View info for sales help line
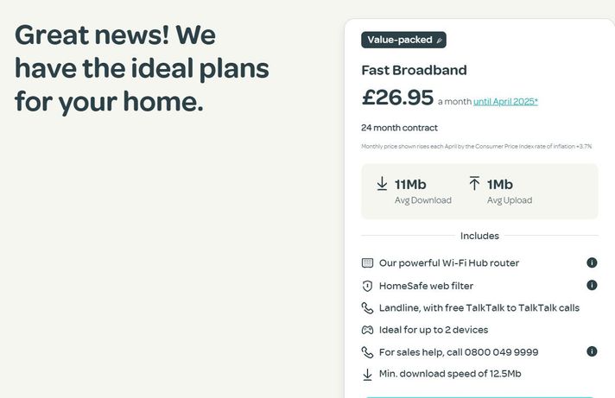 (592, 351)
